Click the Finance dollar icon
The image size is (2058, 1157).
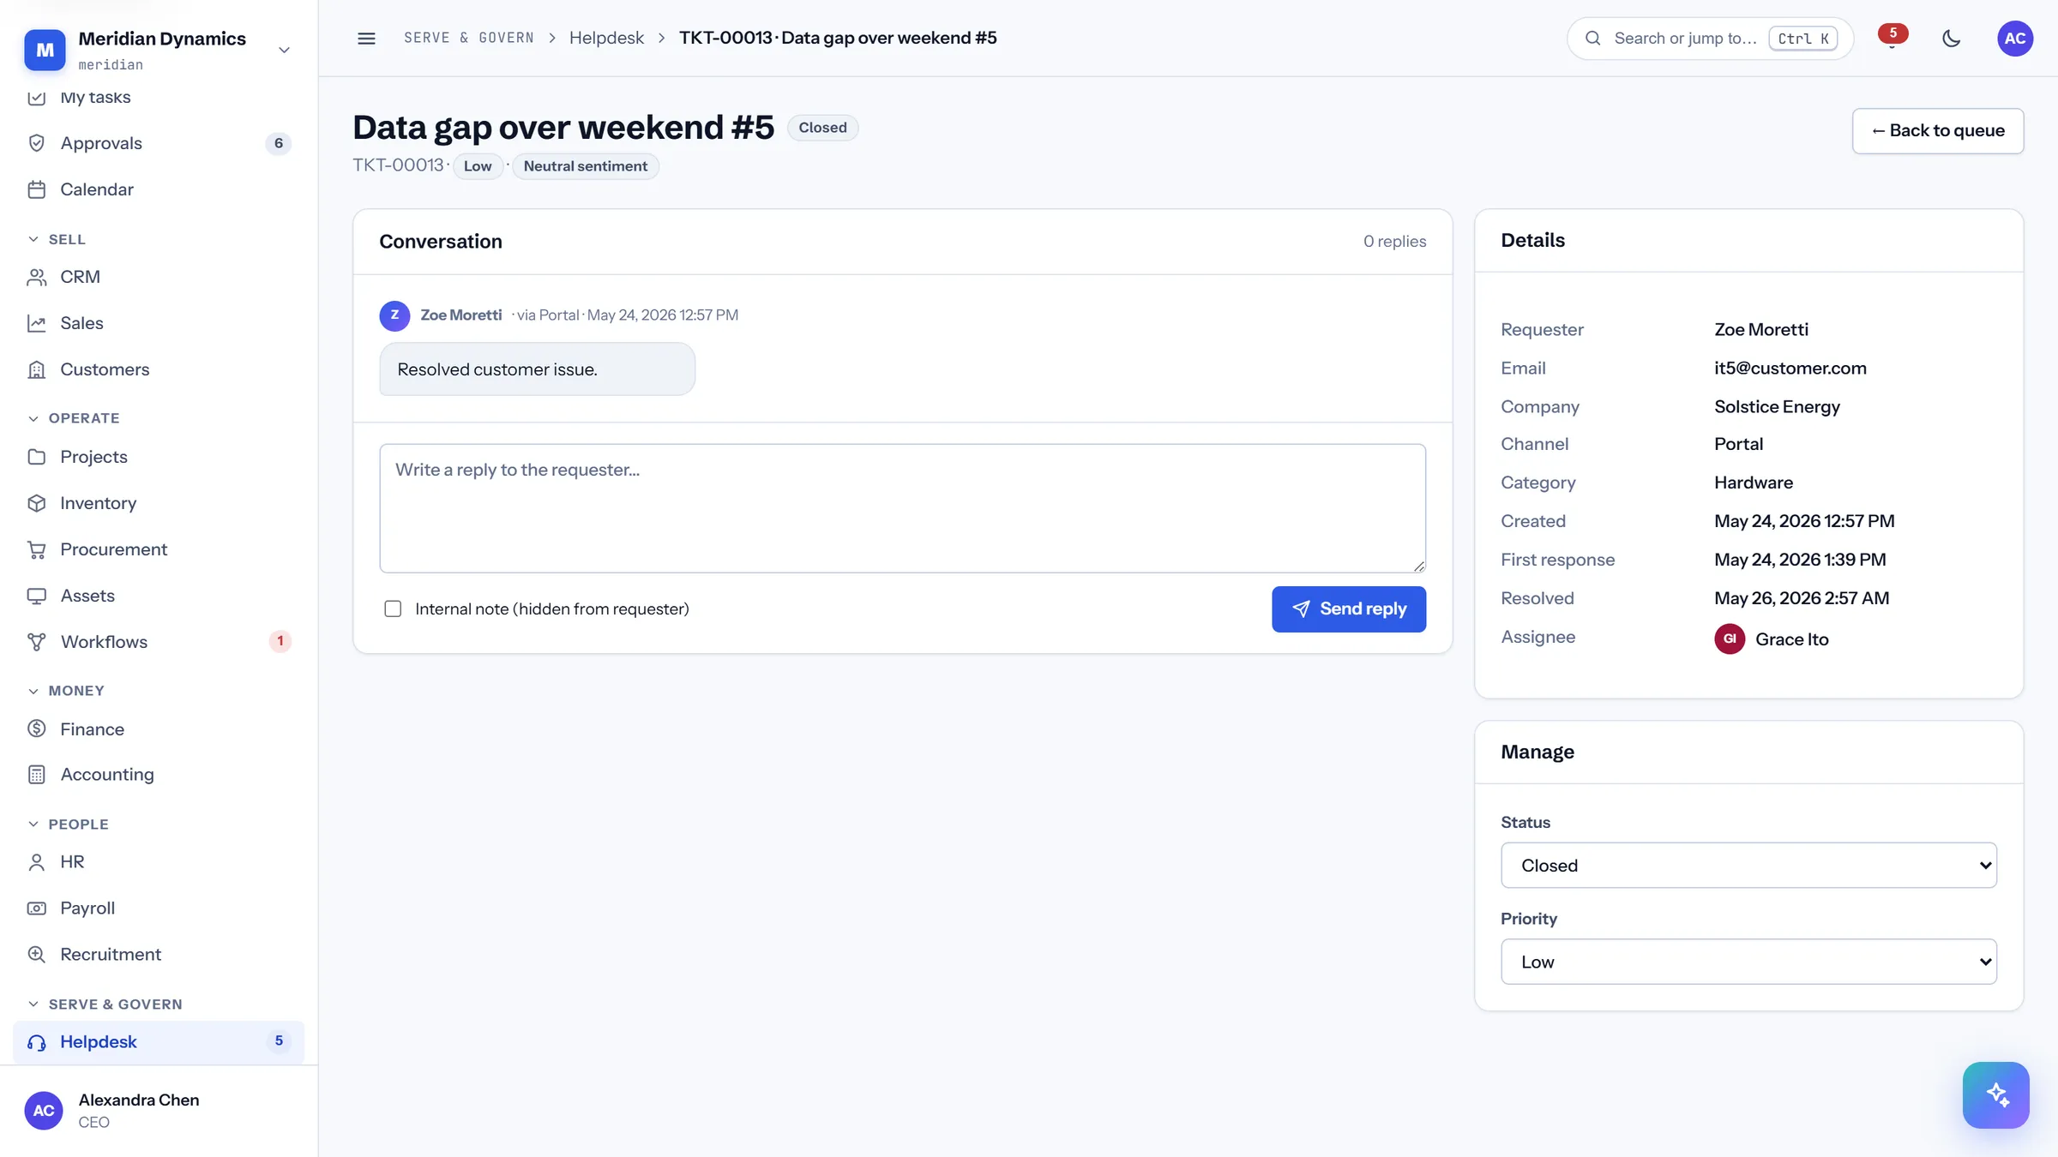(37, 729)
